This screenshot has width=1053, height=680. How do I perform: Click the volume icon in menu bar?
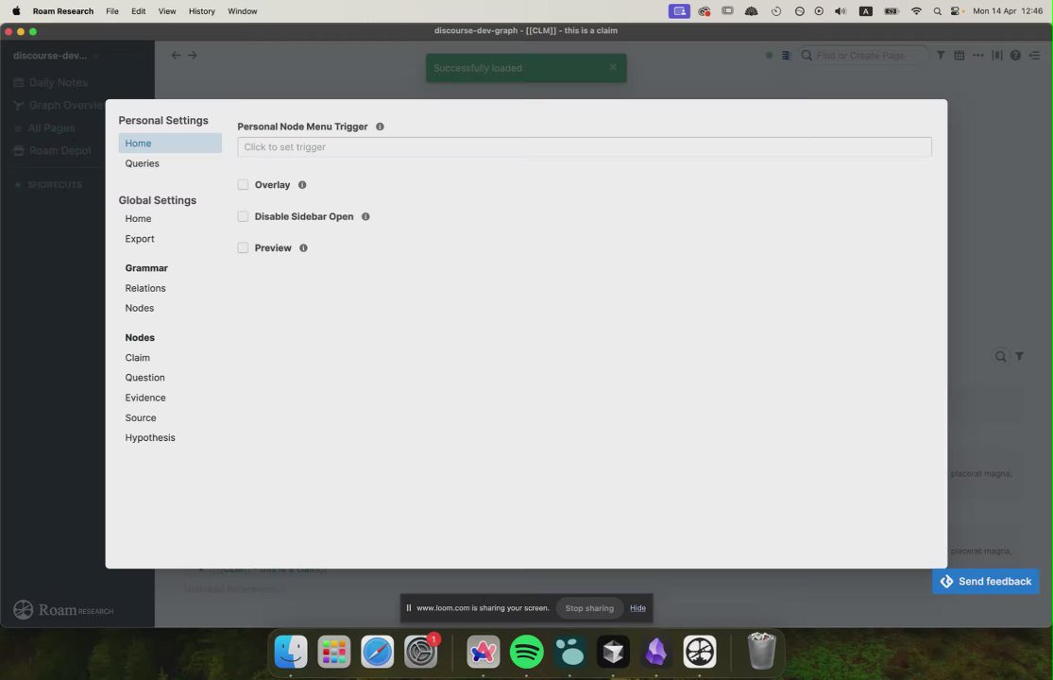[841, 10]
